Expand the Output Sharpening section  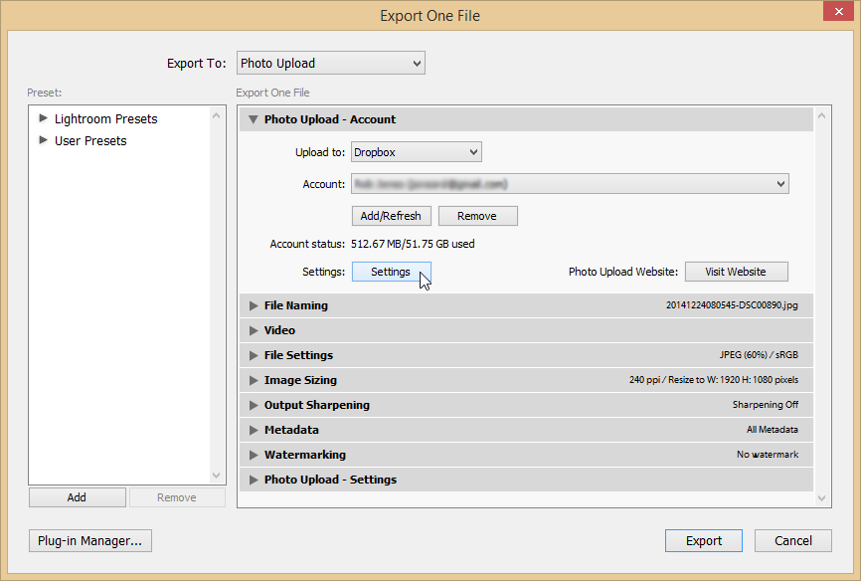254,405
